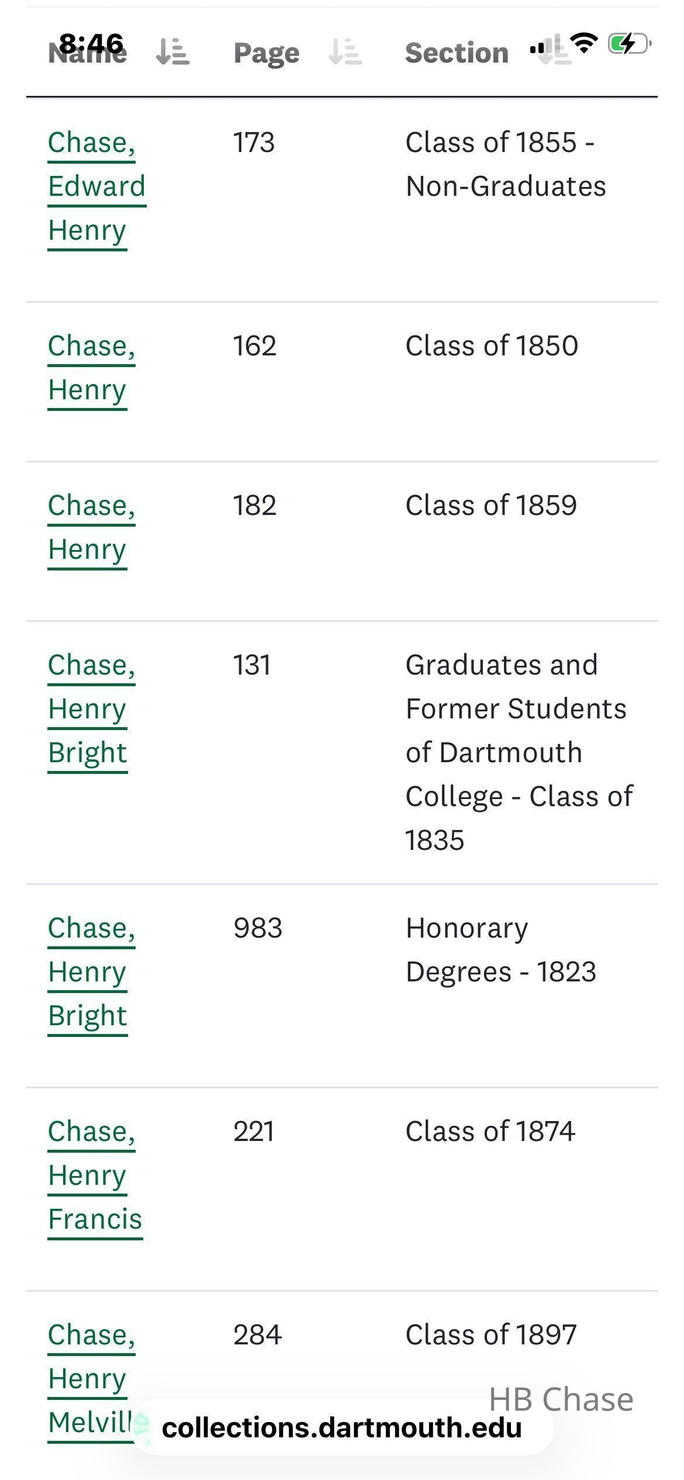Screen dimensions: 684x1480
Task: Click the Page column header
Action: point(267,53)
